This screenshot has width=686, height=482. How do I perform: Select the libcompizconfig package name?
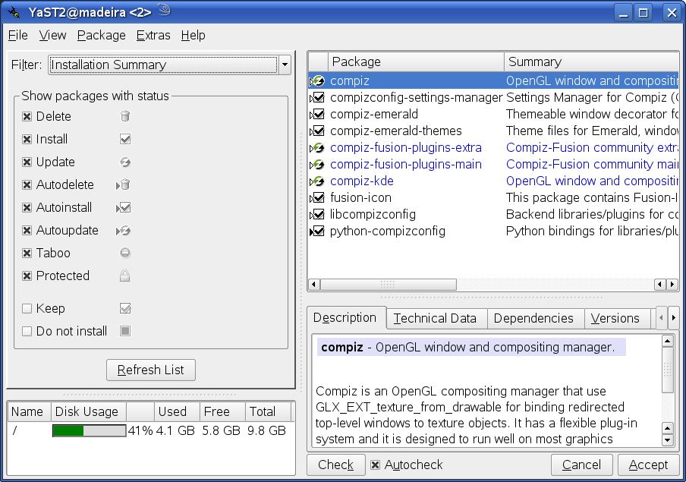click(373, 215)
